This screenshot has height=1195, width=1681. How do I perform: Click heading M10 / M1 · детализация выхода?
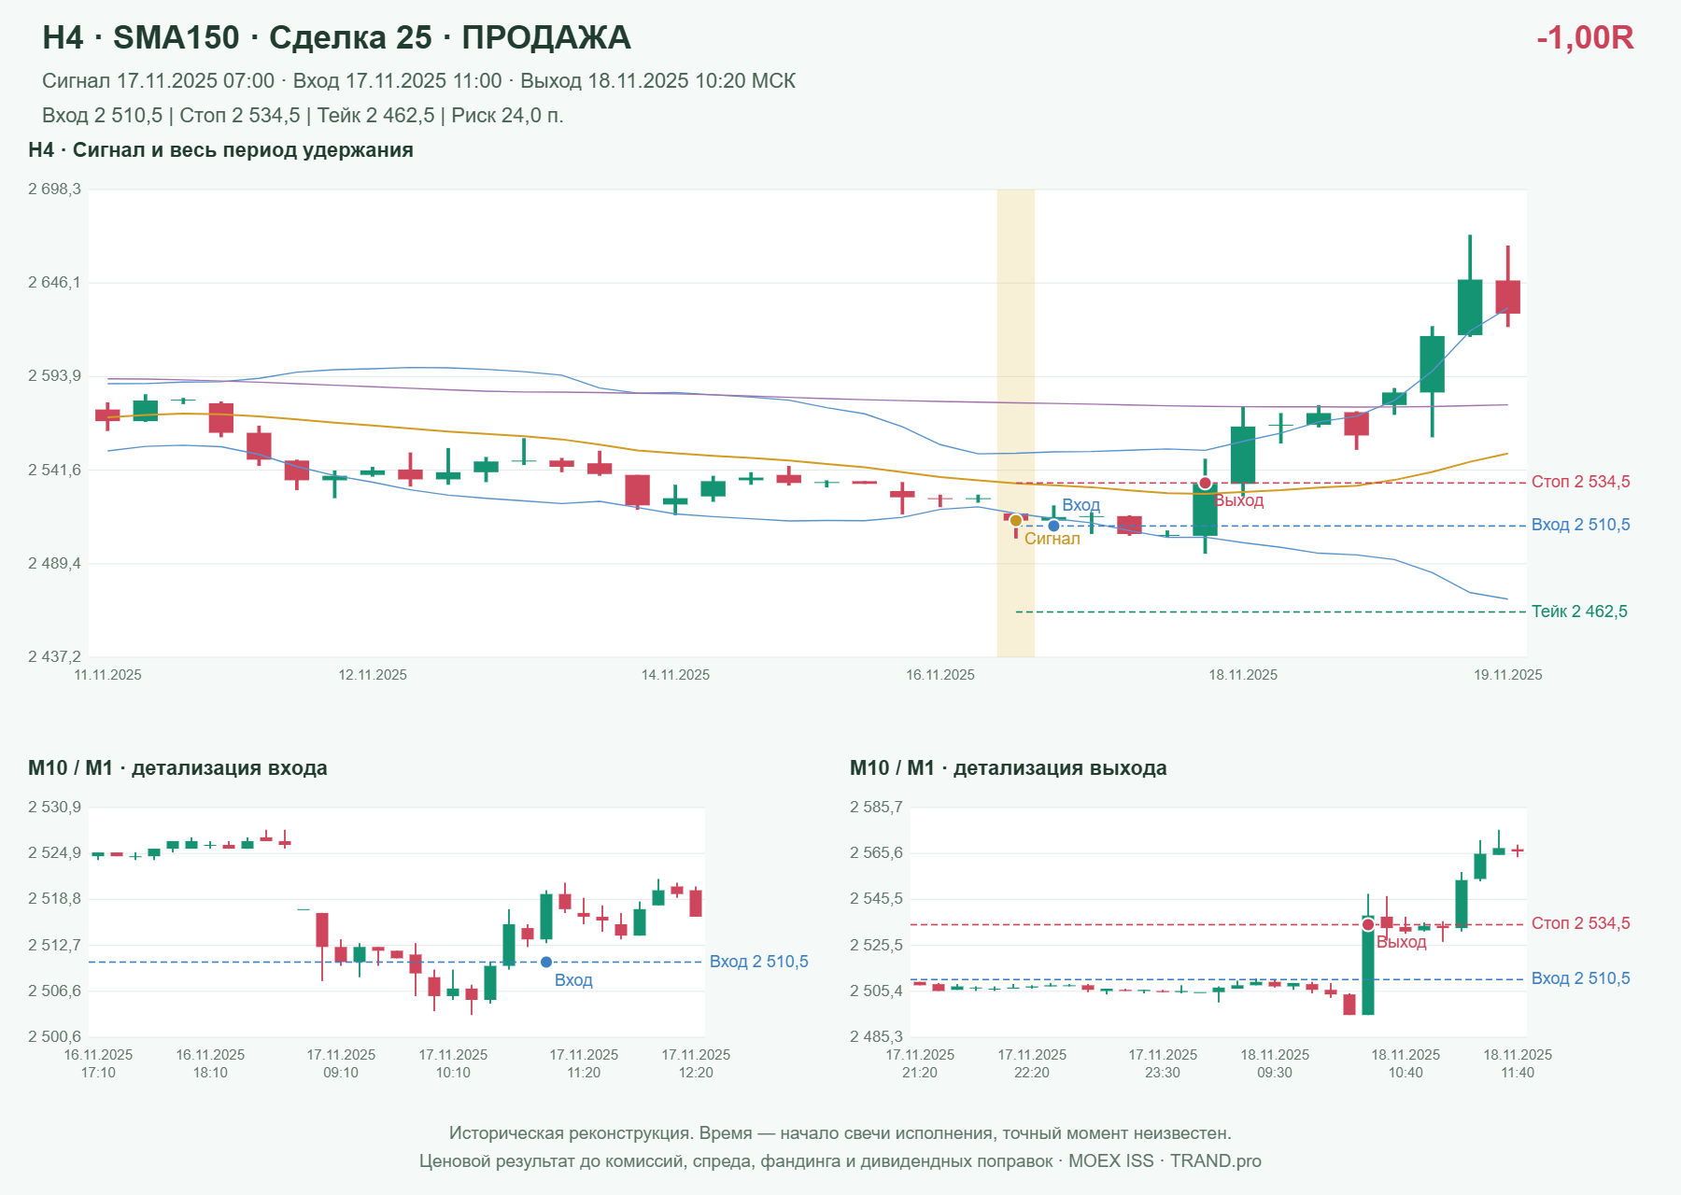point(1009,768)
